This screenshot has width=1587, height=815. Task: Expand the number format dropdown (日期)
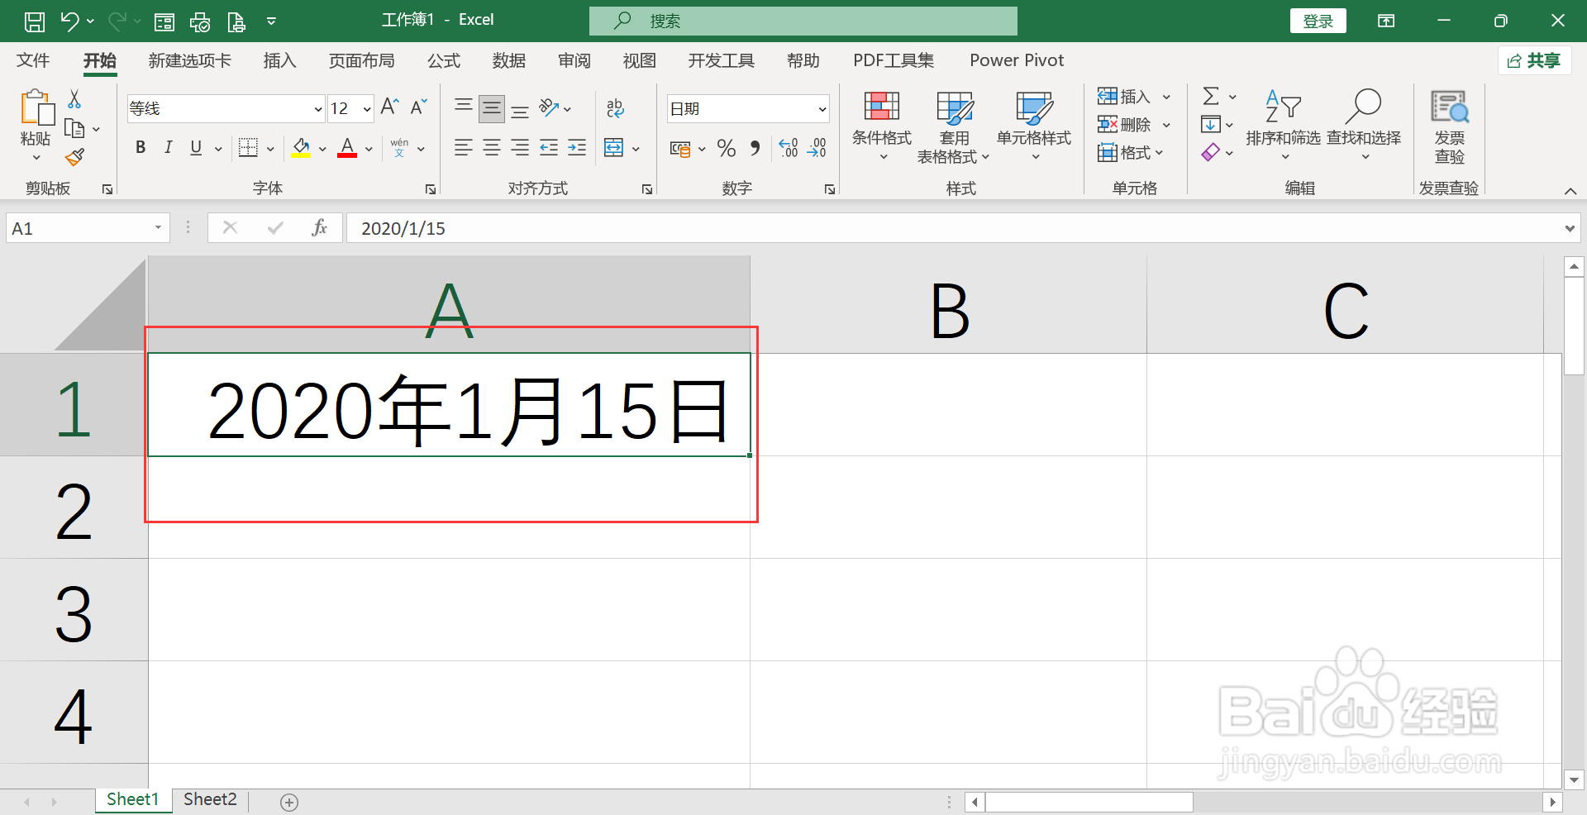[x=822, y=109]
